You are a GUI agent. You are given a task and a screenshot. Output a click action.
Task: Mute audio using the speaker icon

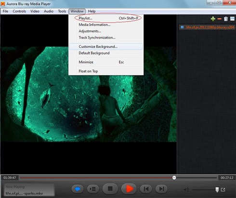tap(186, 190)
